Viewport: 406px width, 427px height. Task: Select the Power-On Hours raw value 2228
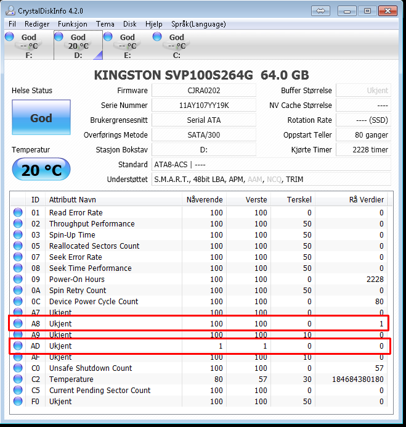pyautogui.click(x=375, y=279)
